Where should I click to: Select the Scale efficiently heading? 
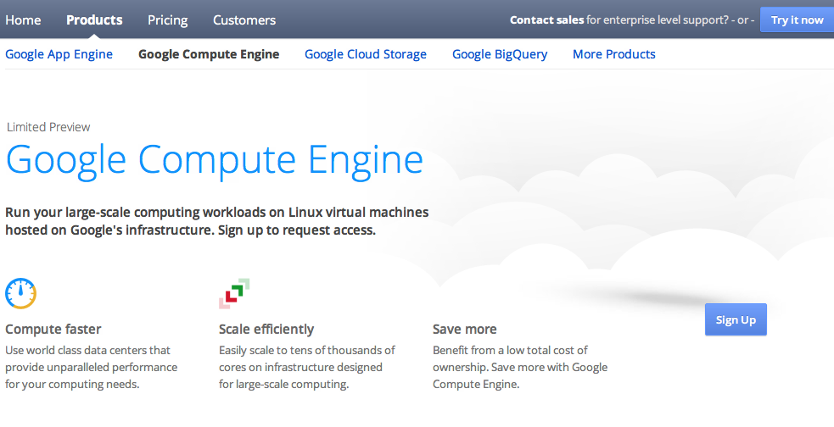[266, 329]
